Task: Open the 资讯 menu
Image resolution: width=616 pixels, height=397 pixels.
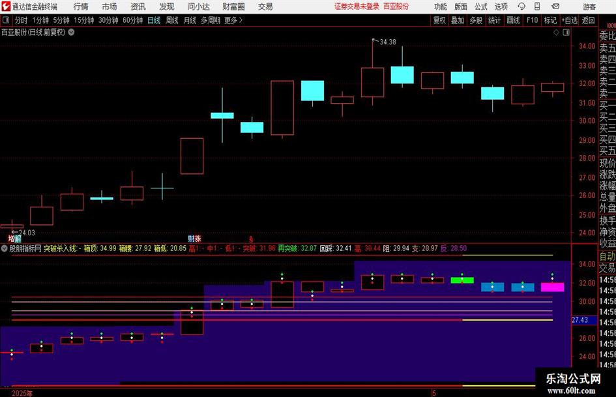Action: click(138, 7)
